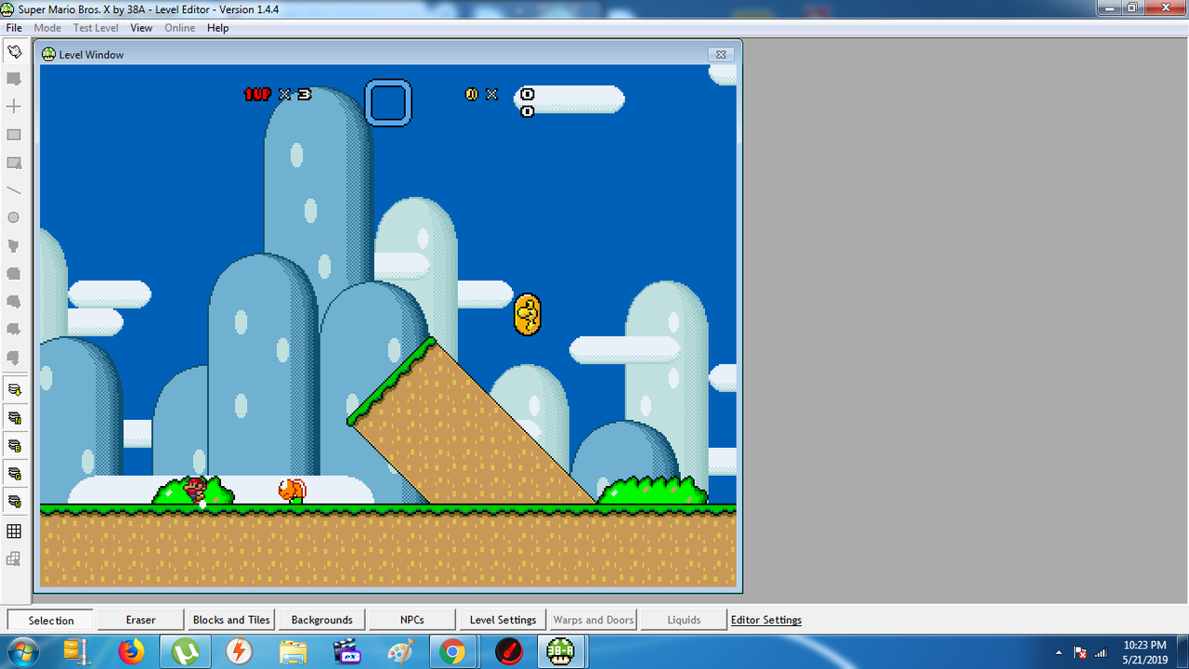Screen dimensions: 1189x669
Task: Click the layers icon labeled N
Action: click(14, 417)
